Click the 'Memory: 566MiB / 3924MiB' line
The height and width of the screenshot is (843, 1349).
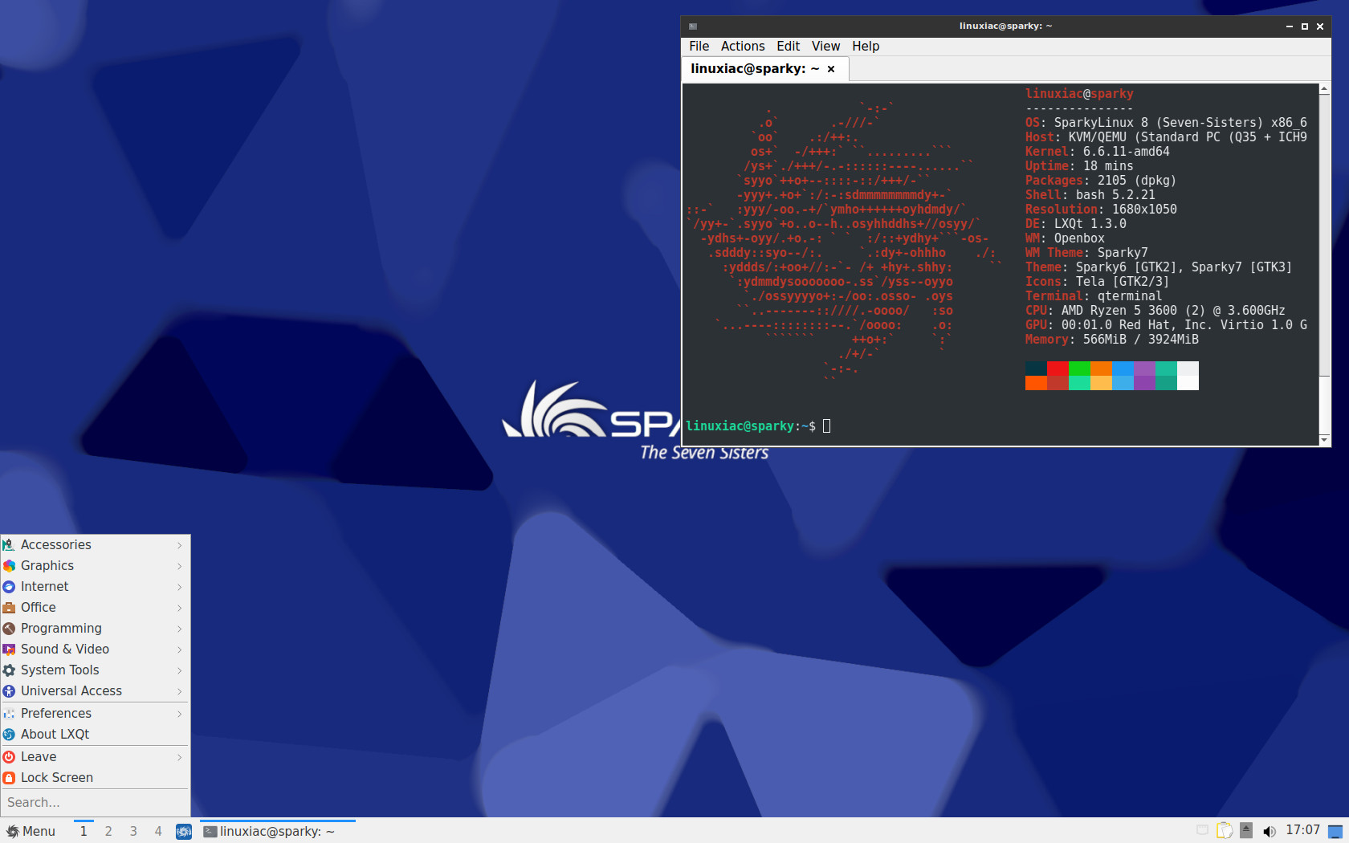tap(1111, 340)
